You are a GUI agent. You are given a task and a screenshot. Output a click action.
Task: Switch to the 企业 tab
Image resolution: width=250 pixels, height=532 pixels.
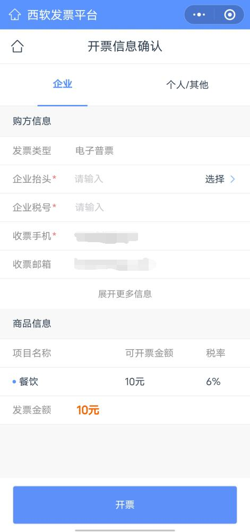[63, 84]
